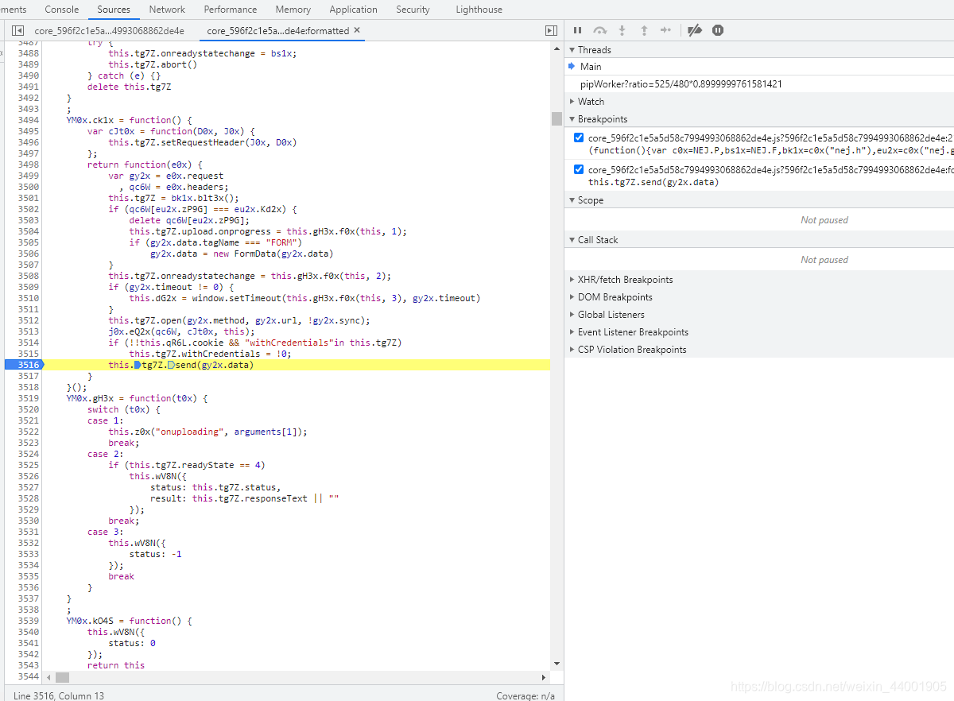The image size is (954, 701).
Task: Hide the debugger sidebar pane
Action: coord(551,30)
